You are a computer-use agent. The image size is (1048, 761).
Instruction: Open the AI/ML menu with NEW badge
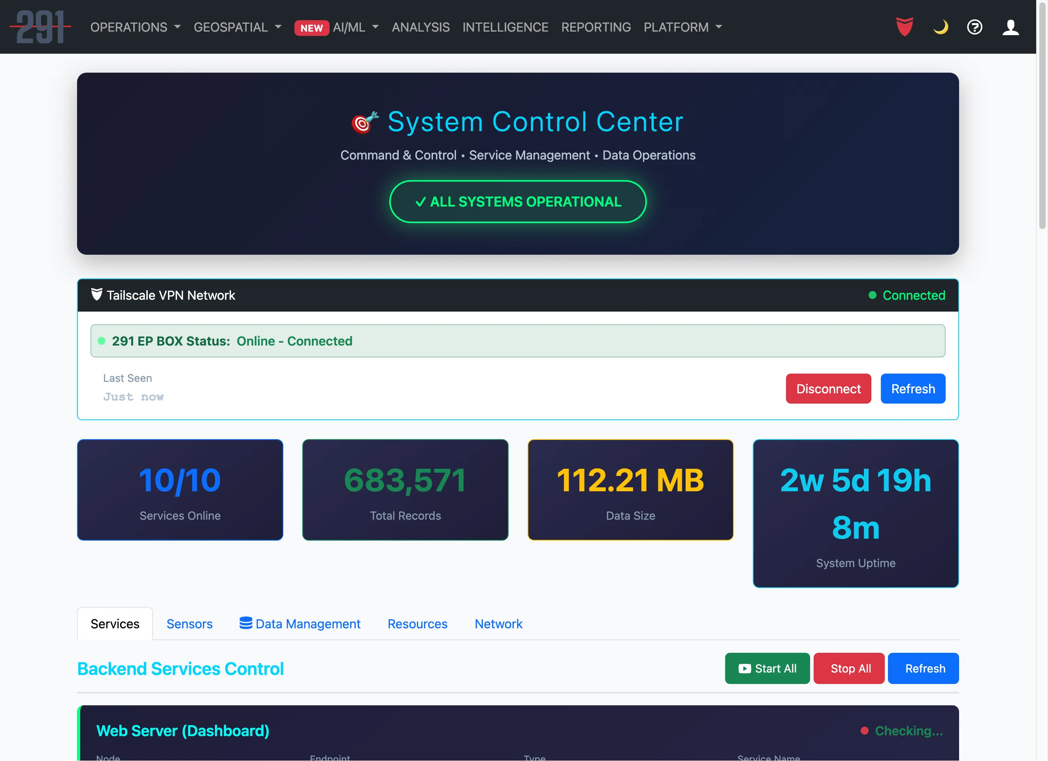[x=349, y=27]
